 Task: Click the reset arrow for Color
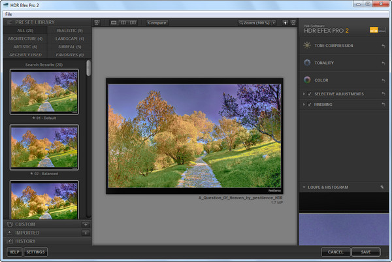(x=383, y=80)
